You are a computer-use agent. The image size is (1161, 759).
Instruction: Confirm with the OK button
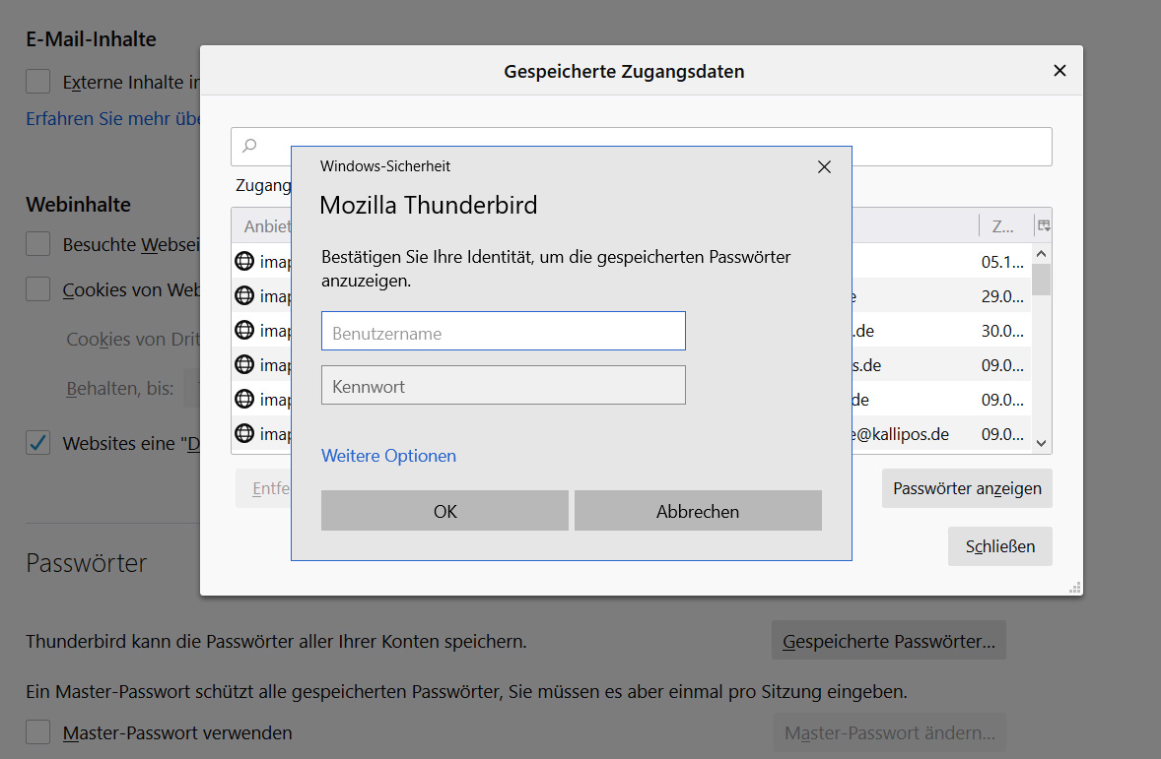click(444, 511)
